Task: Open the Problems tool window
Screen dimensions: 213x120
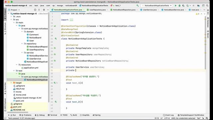Action: pos(25,115)
